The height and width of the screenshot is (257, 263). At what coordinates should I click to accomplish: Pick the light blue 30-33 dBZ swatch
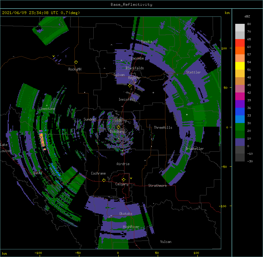click(240, 119)
